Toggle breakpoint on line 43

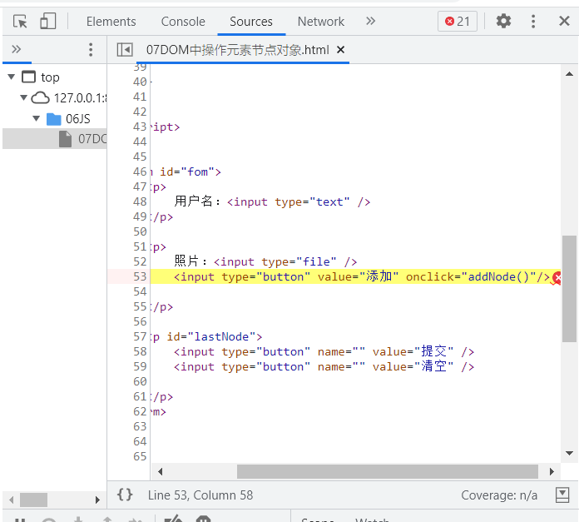point(140,127)
